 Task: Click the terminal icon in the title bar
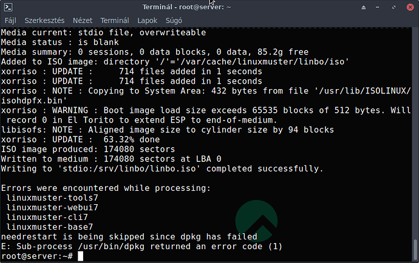tap(9, 7)
